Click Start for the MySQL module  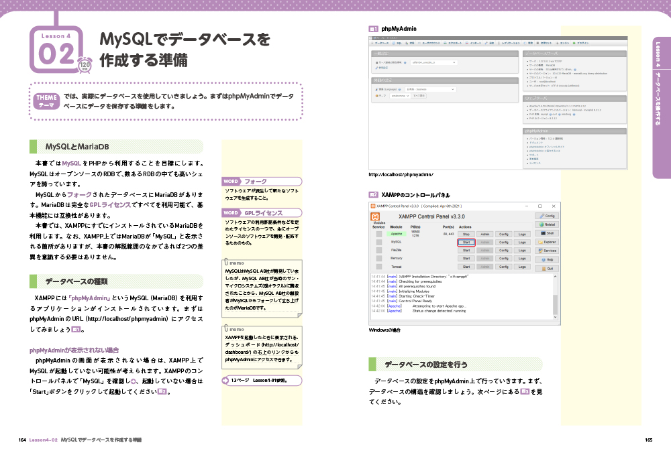point(466,242)
